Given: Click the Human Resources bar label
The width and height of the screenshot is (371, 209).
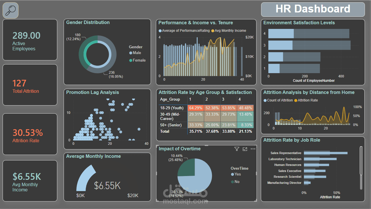Looking at the screenshot, I should 288,165.
